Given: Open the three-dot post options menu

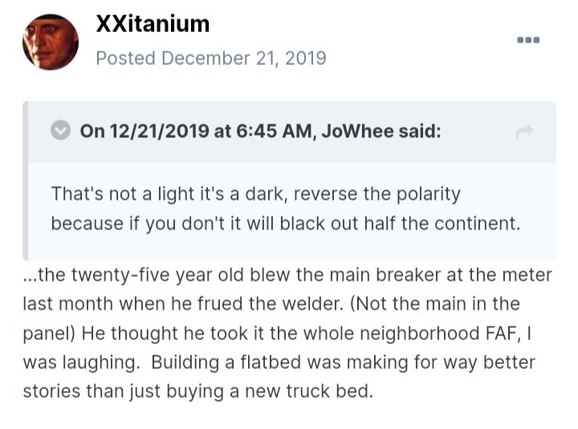Looking at the screenshot, I should (x=528, y=40).
